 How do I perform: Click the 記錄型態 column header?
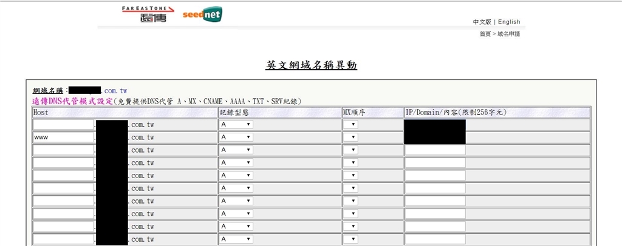coord(279,112)
